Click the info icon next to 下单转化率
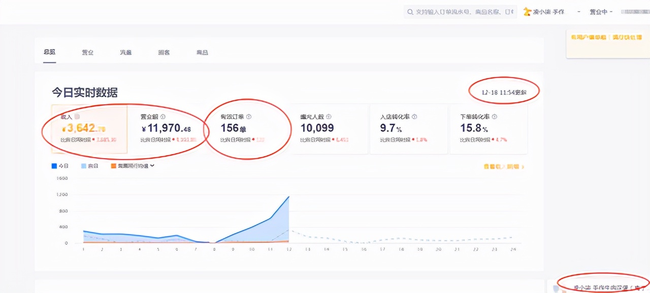This screenshot has height=293, width=650. click(494, 116)
